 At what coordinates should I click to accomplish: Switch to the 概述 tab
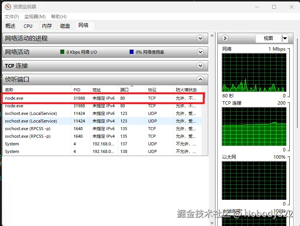click(x=10, y=26)
